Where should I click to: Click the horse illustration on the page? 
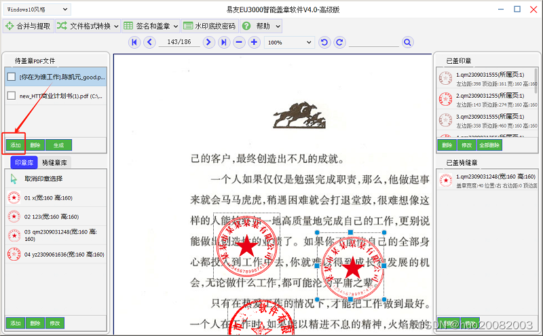click(x=299, y=115)
